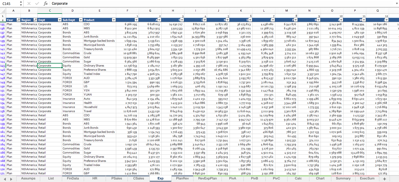
Task: Open the active filter funnel on Year column
Action: point(18,20)
